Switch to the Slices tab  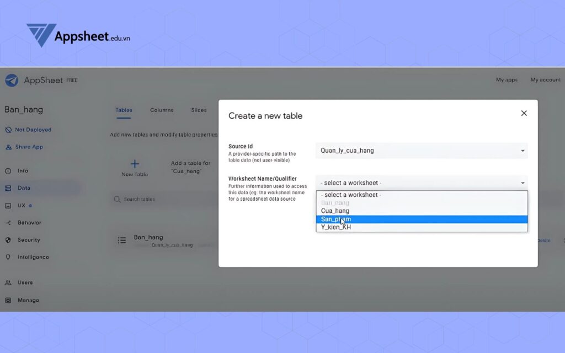pyautogui.click(x=199, y=110)
